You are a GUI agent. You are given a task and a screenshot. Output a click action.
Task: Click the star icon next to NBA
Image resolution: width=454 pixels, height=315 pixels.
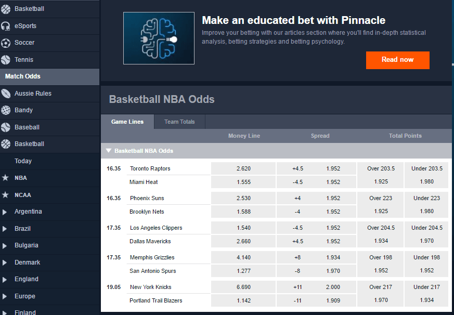coord(5,178)
